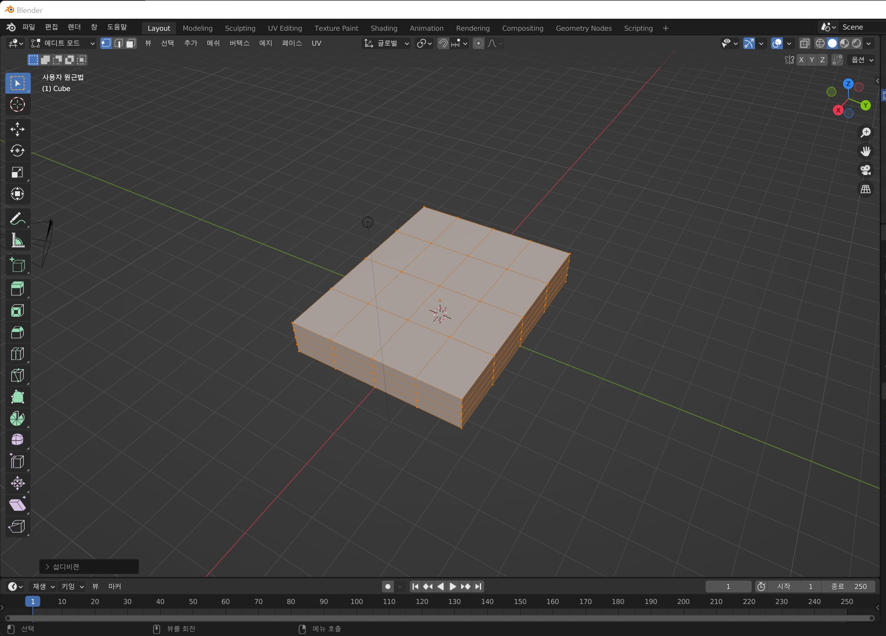This screenshot has width=886, height=636.
Task: Open the Sculpting workspace tab
Action: [x=240, y=28]
